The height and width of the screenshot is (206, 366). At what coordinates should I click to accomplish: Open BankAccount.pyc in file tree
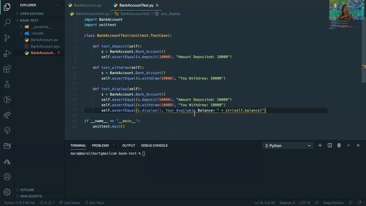45,46
